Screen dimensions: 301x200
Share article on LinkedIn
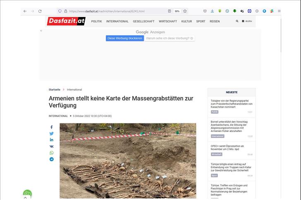[52, 140]
